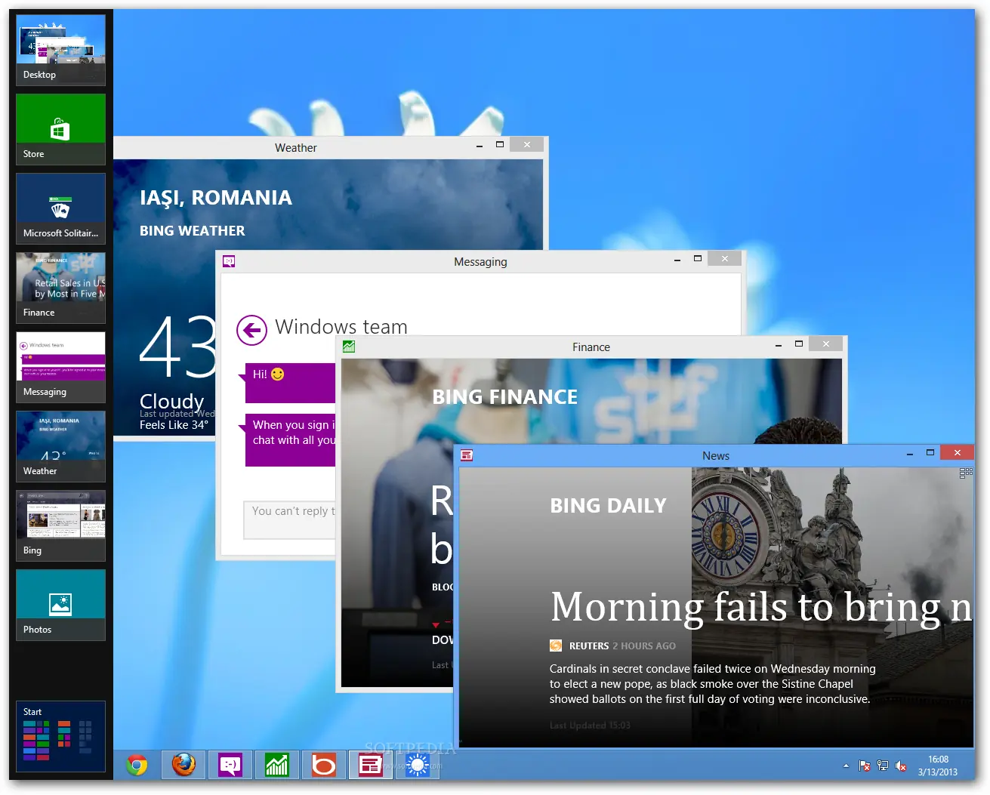
Task: Click the "Windows team" conversation title
Action: point(341,327)
